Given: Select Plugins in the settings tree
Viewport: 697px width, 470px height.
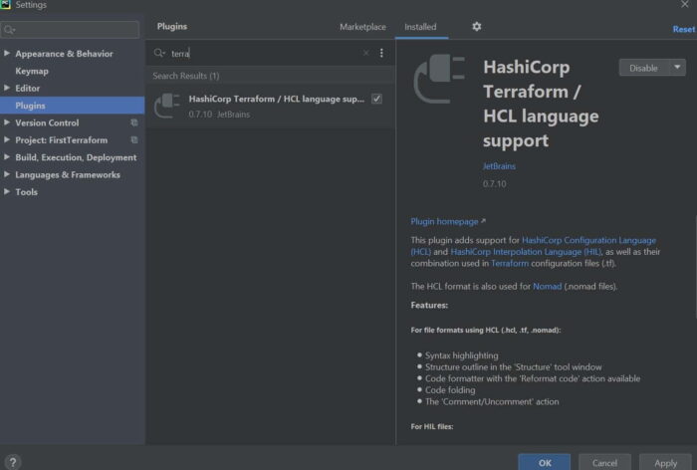Looking at the screenshot, I should (x=72, y=106).
